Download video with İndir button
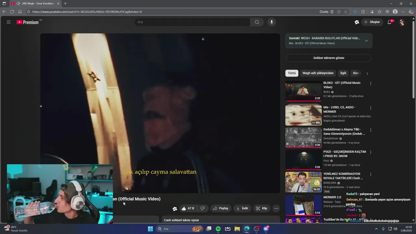 242,208
